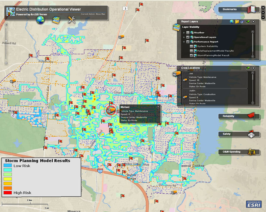Open the wrench tools menu in header
Image resolution: width=266 pixels, height=212 pixels.
click(72, 20)
